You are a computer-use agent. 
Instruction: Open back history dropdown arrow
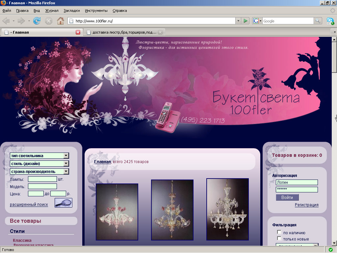pyautogui.click(x=13, y=21)
